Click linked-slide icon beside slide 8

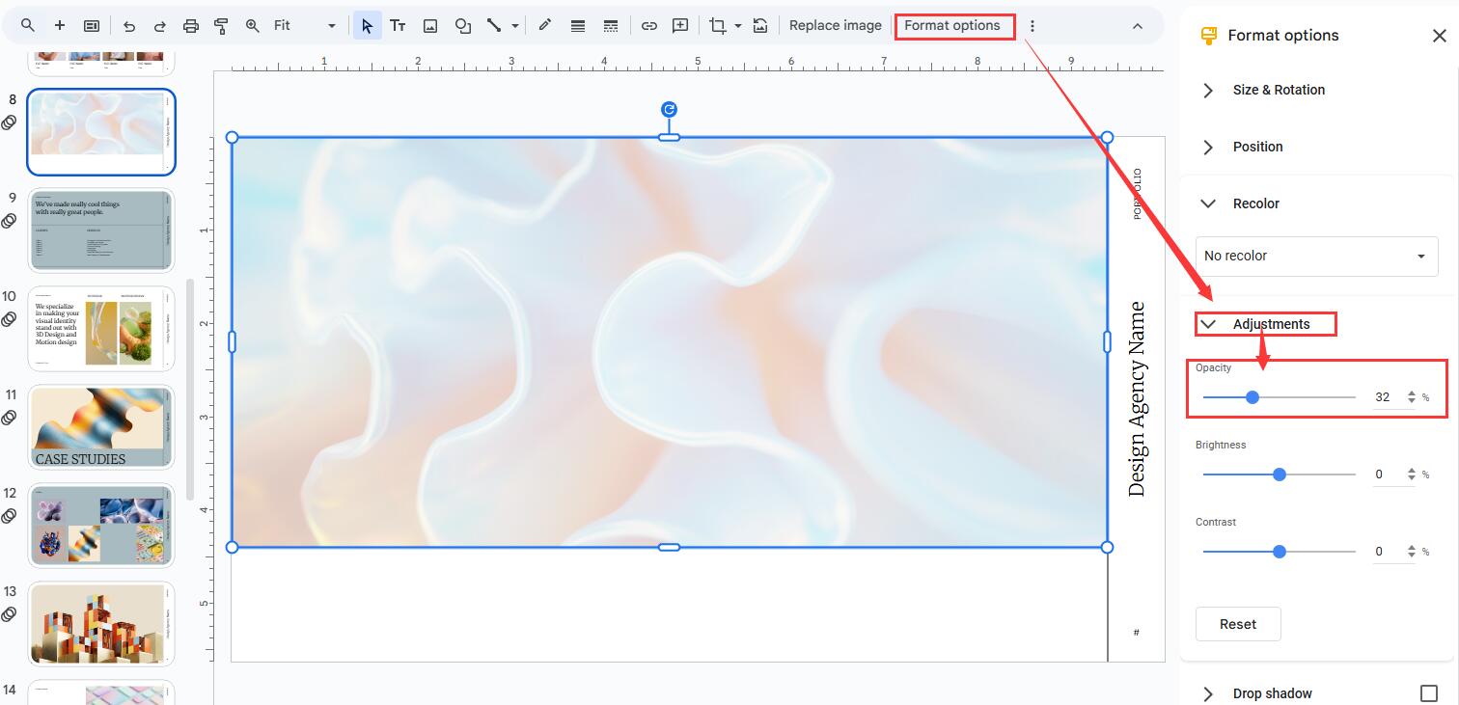tap(9, 122)
